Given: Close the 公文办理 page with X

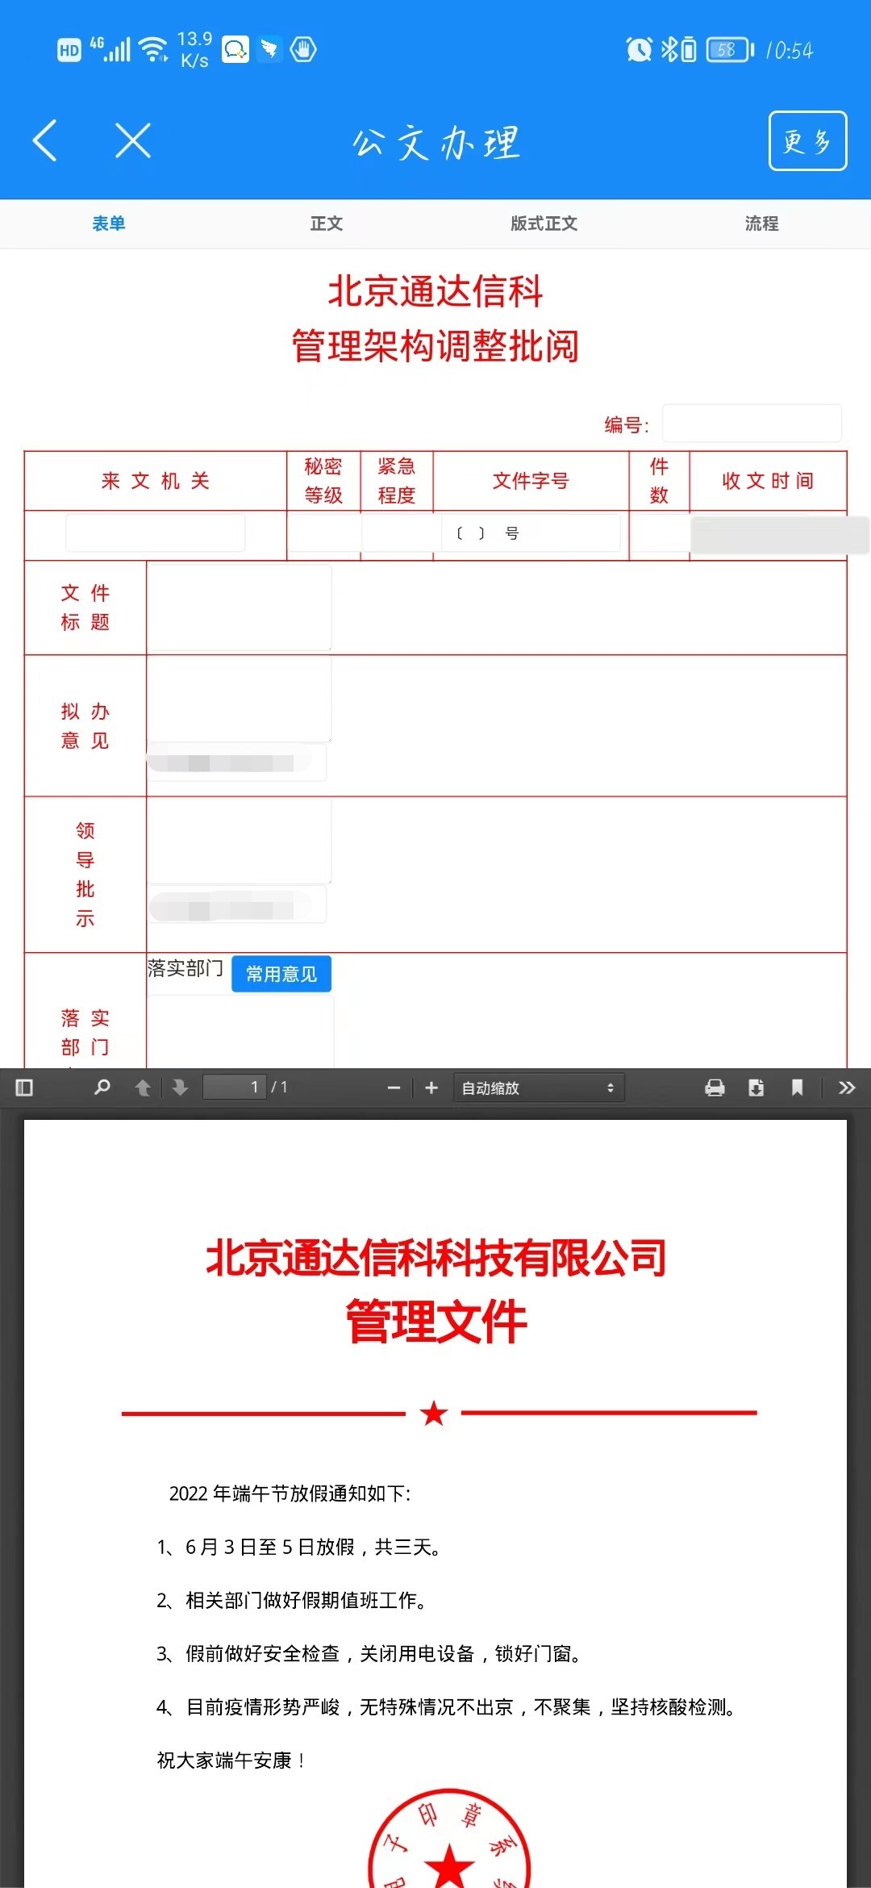Looking at the screenshot, I should (133, 140).
